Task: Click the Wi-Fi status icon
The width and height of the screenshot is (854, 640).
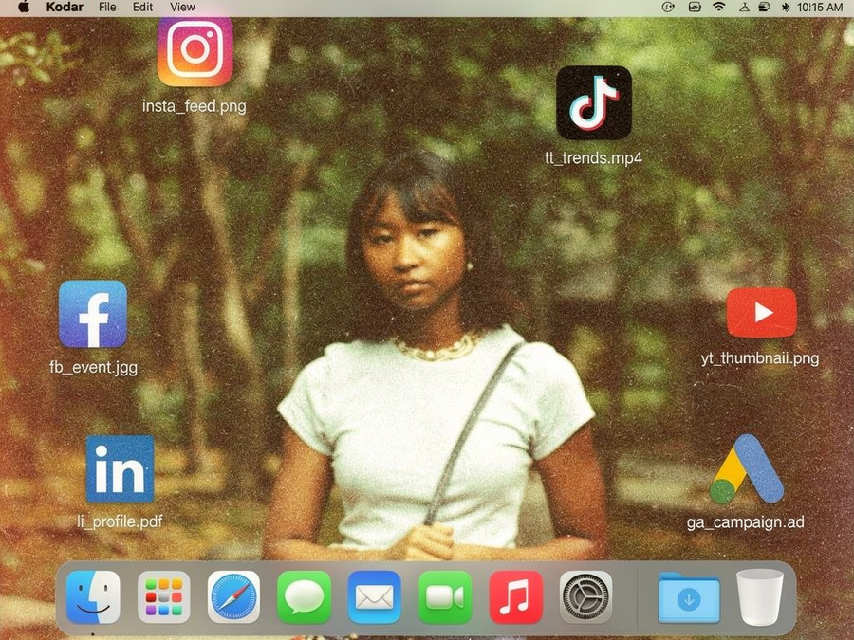Action: pyautogui.click(x=719, y=7)
